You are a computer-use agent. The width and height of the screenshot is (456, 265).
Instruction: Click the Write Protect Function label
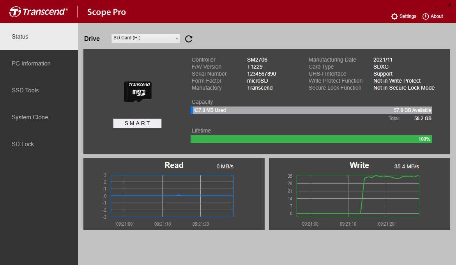click(x=335, y=81)
